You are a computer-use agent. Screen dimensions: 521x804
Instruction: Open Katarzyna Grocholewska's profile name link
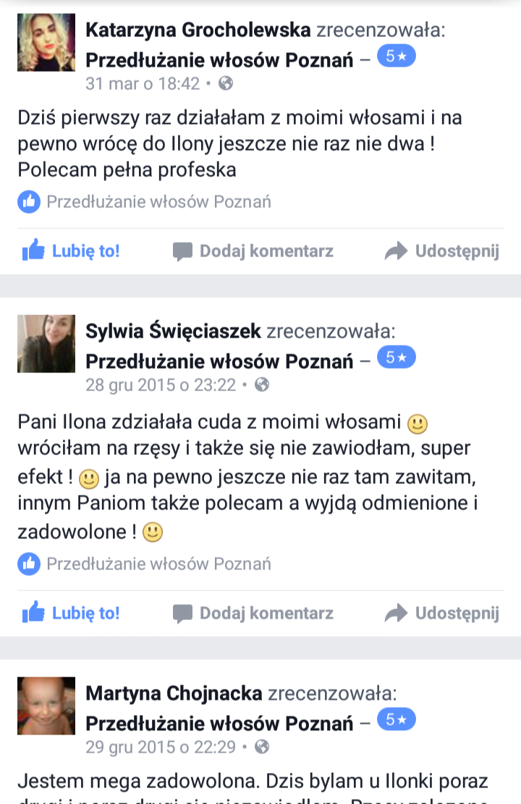(x=198, y=30)
